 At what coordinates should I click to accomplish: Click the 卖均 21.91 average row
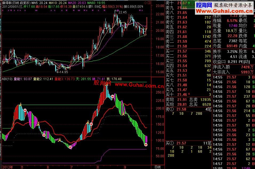tap(176, 100)
